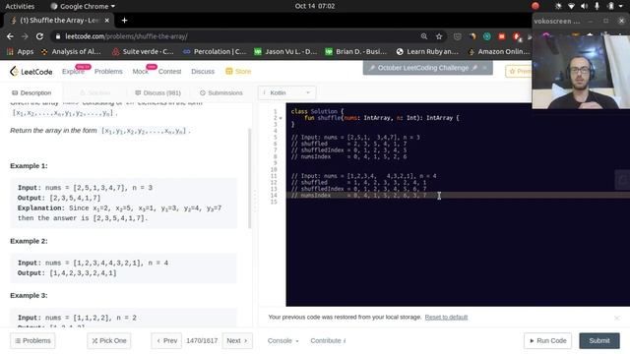630x354 pixels.
Task: Click the Example 1 Output line
Action: click(x=59, y=198)
